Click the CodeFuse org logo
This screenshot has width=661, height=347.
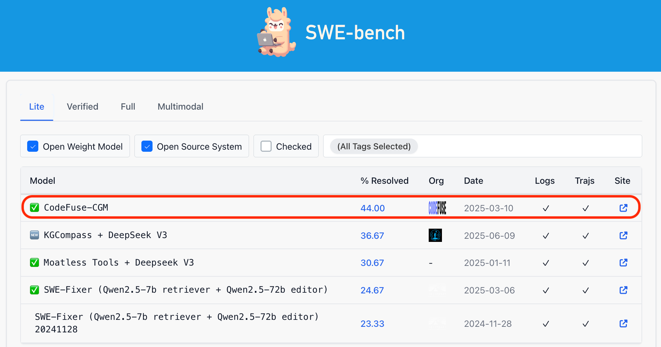(x=437, y=208)
